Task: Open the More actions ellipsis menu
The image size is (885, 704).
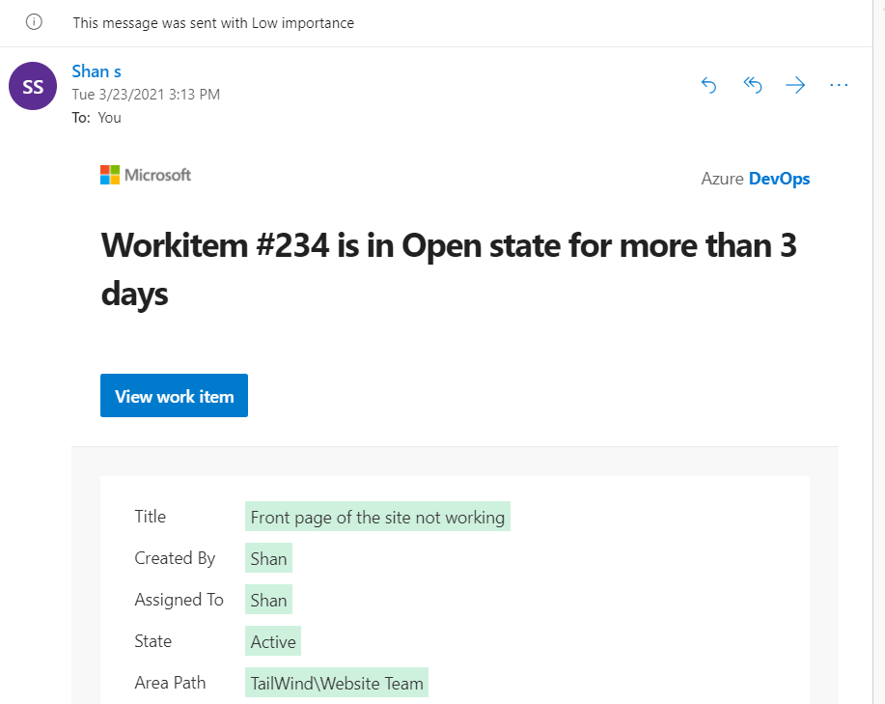Action: tap(839, 85)
